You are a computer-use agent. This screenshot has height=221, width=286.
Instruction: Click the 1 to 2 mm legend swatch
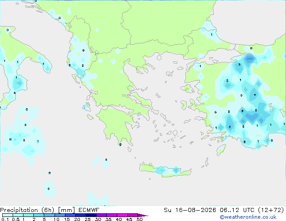click(x=28, y=215)
